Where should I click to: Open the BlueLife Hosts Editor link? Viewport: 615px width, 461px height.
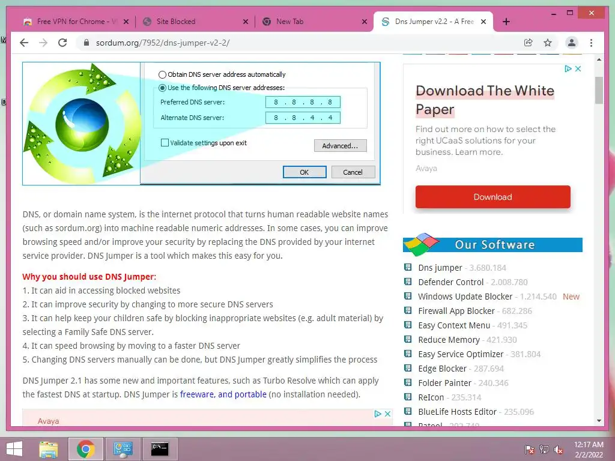pos(457,412)
